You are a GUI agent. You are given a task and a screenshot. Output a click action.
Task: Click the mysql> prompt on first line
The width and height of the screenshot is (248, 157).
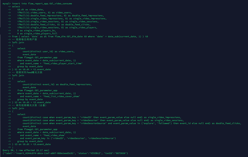[x=6, y=4]
